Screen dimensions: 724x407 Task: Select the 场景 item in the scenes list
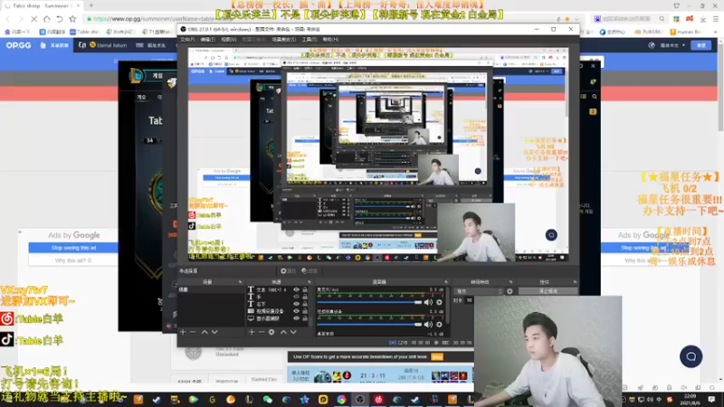click(210, 289)
